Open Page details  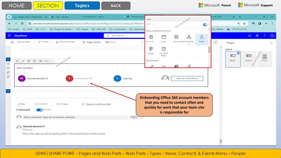click(92, 42)
